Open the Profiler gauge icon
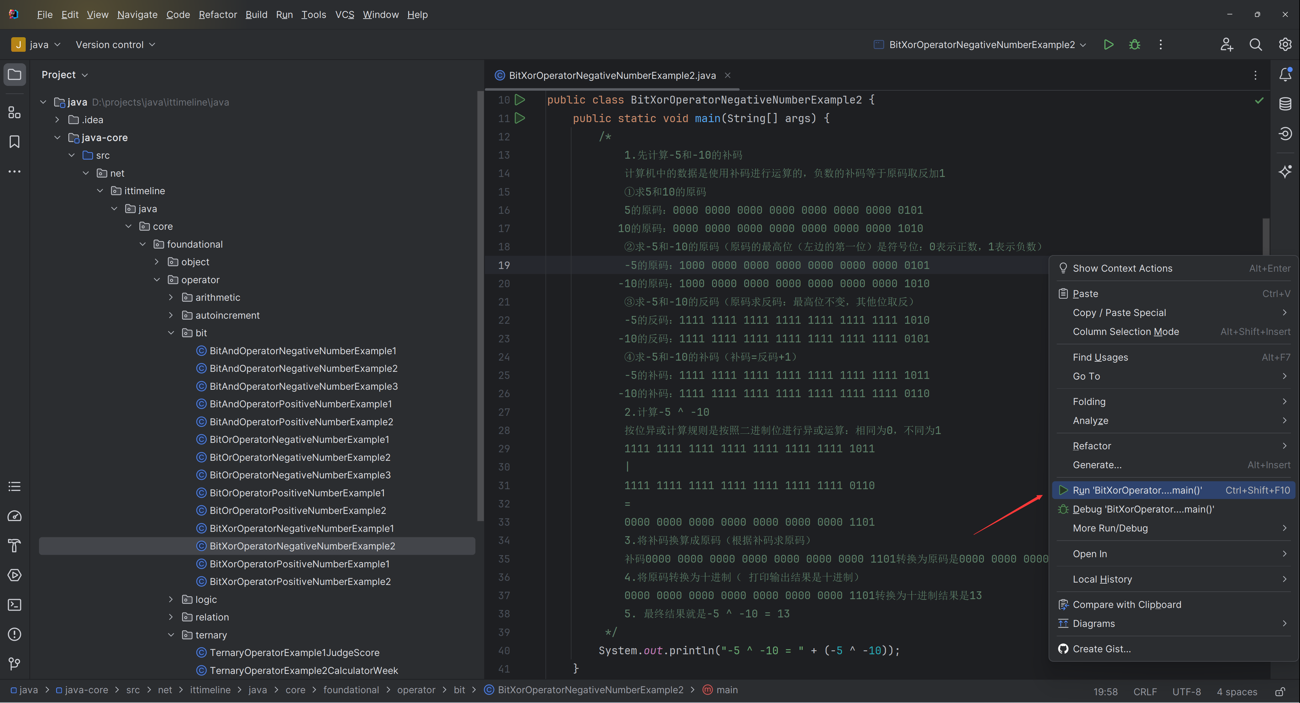This screenshot has height=703, width=1300. pos(15,516)
